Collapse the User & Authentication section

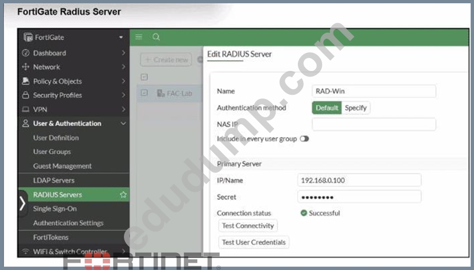click(x=123, y=123)
